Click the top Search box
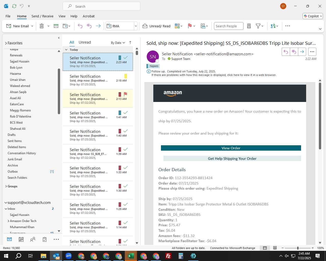 click(x=101, y=6)
